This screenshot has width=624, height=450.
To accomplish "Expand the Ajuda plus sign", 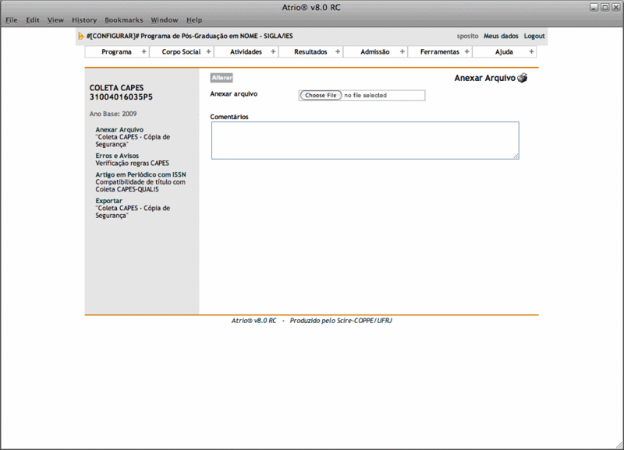I will [x=531, y=52].
